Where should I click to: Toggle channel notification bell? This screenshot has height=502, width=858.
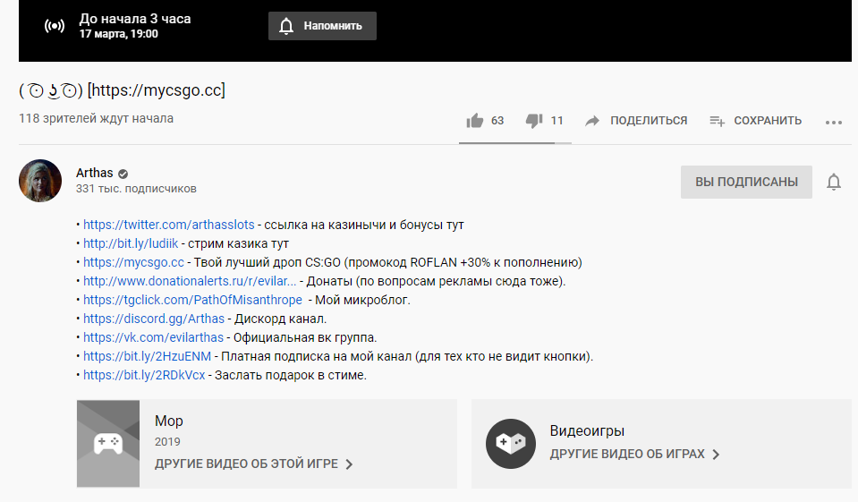(x=833, y=182)
